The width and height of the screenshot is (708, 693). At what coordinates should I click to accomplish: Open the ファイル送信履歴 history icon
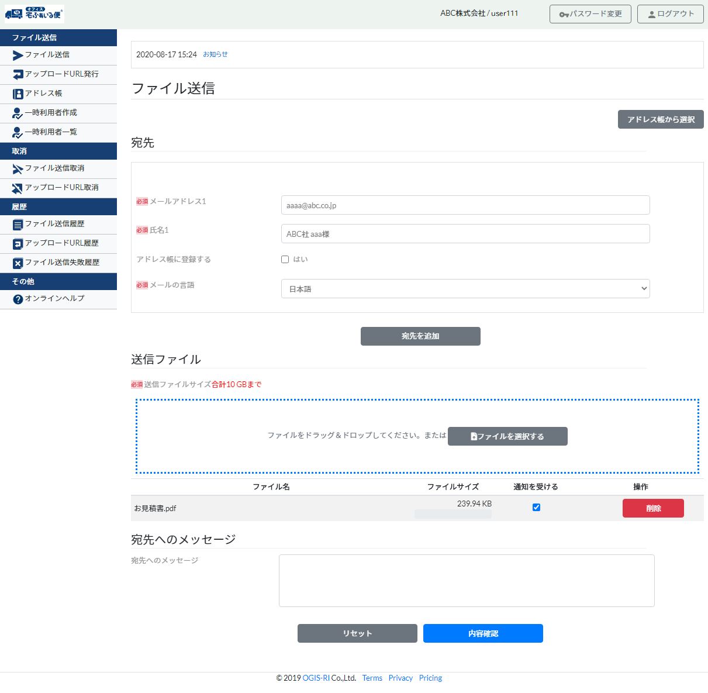(x=18, y=224)
